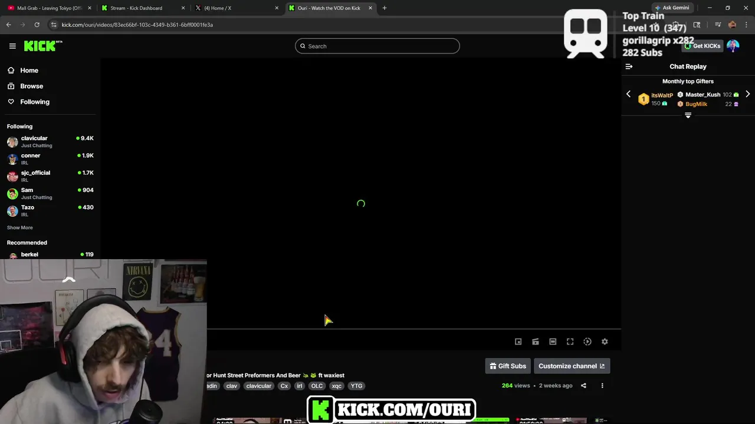Switch to Home / X tab

236,8
